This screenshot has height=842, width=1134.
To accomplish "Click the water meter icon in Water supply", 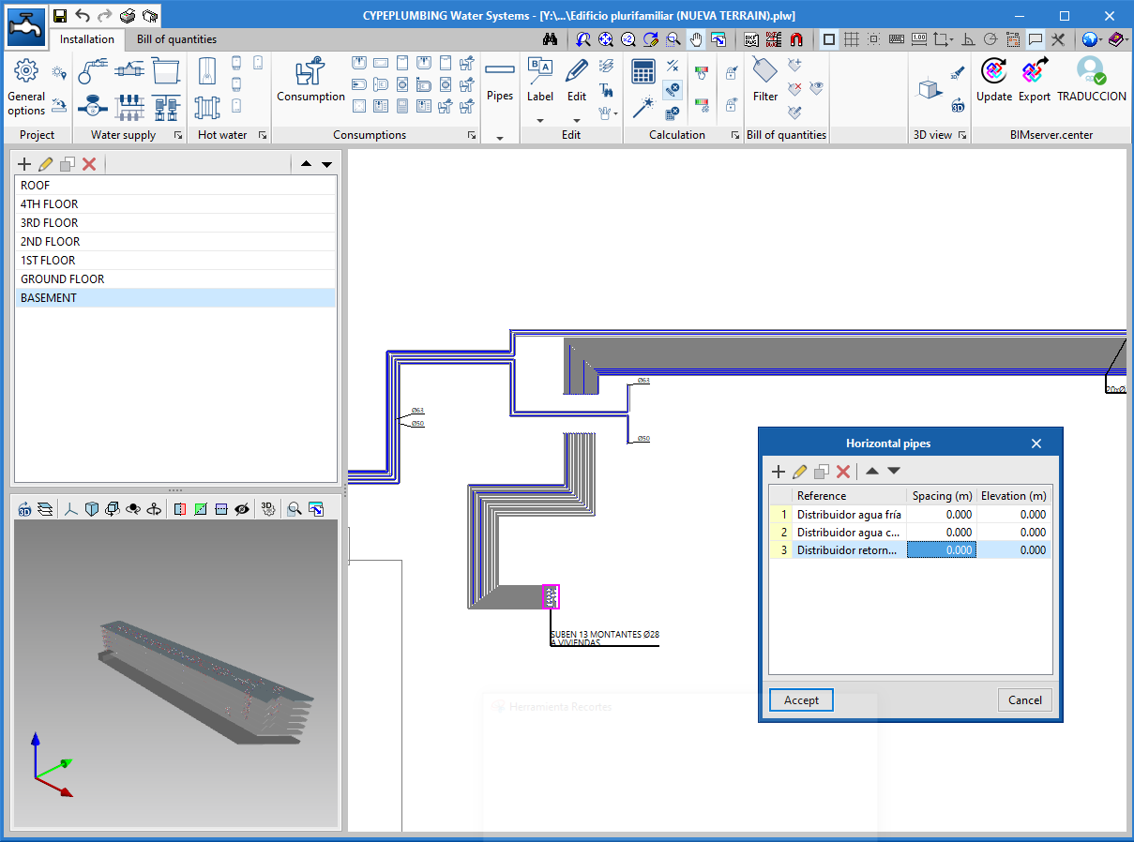I will (x=92, y=107).
